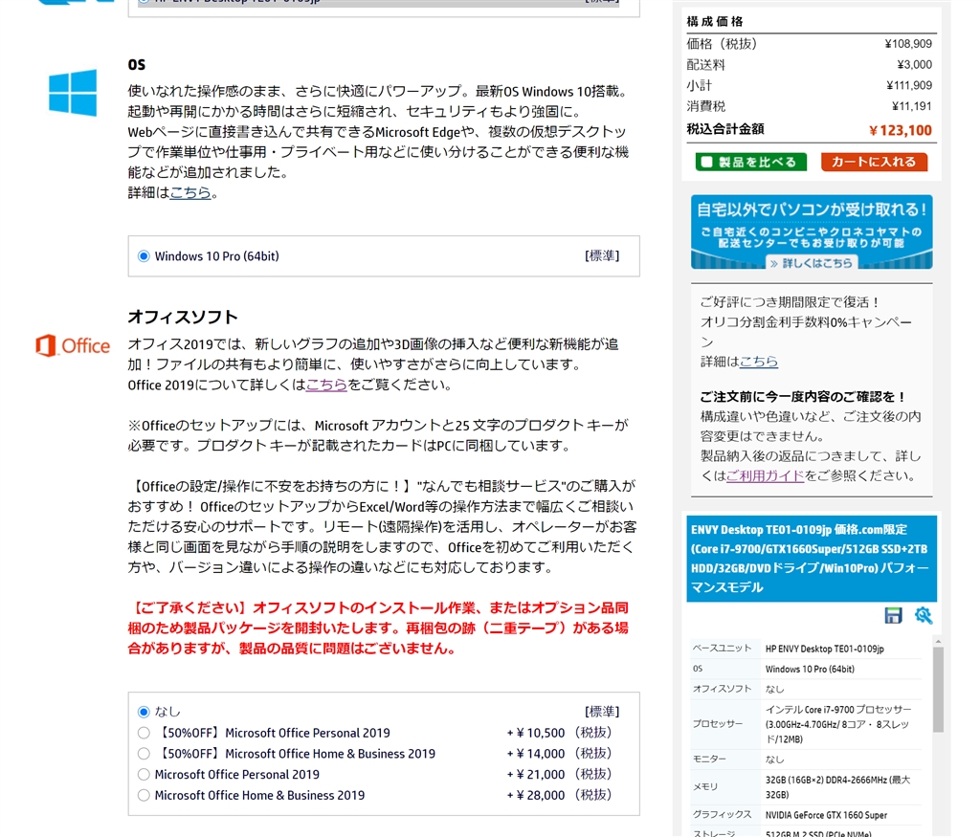Screen dimensions: 980x837
Task: Open the Orico campaign こちら link
Action: point(759,361)
